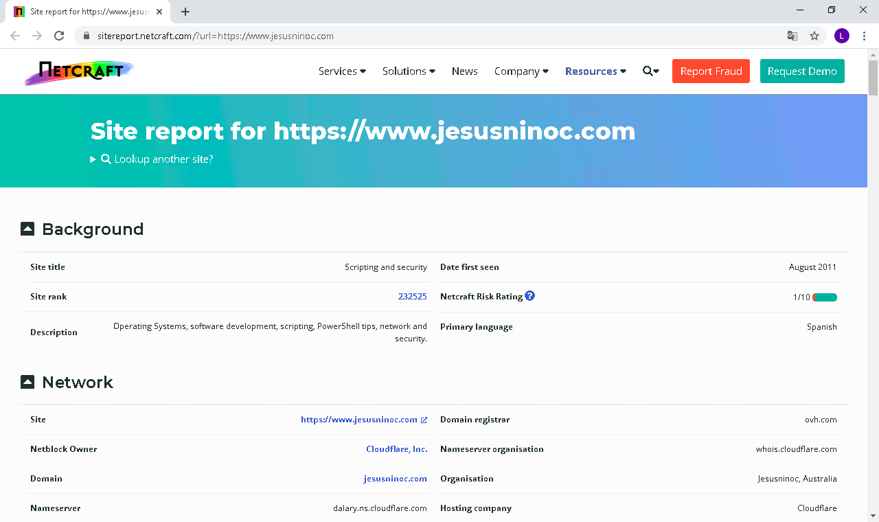
Task: Open the Solutions dropdown menu
Action: [409, 71]
